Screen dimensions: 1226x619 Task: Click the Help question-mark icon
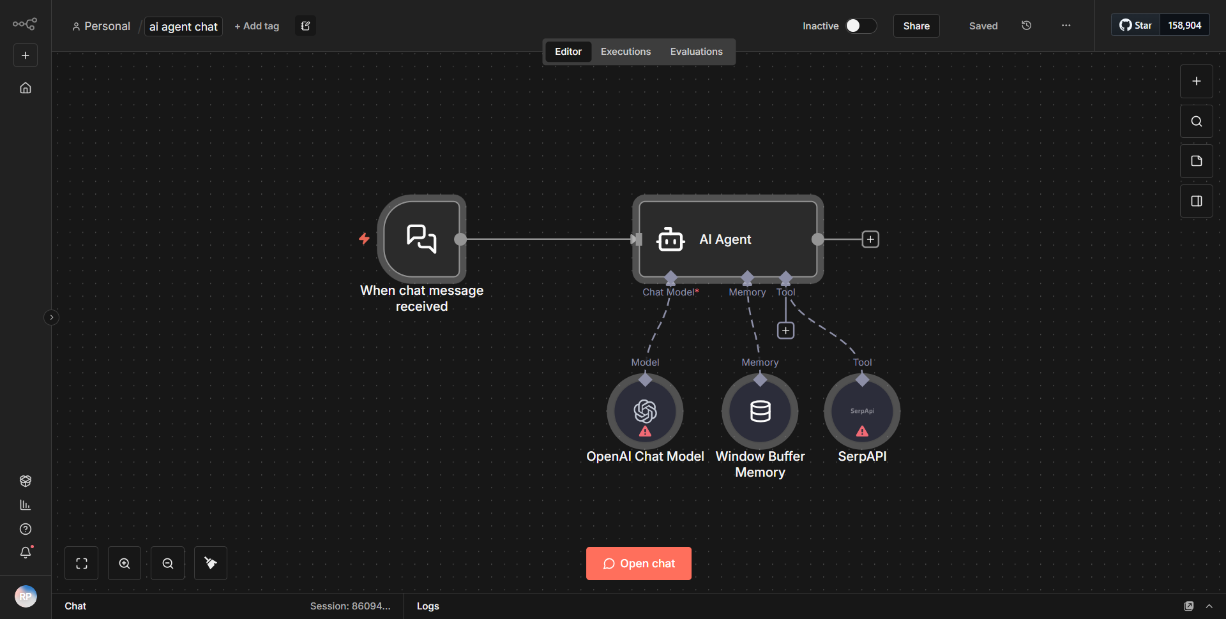click(x=26, y=529)
